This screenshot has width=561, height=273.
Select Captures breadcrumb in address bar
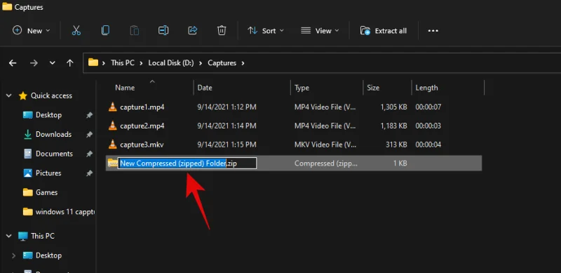(222, 62)
